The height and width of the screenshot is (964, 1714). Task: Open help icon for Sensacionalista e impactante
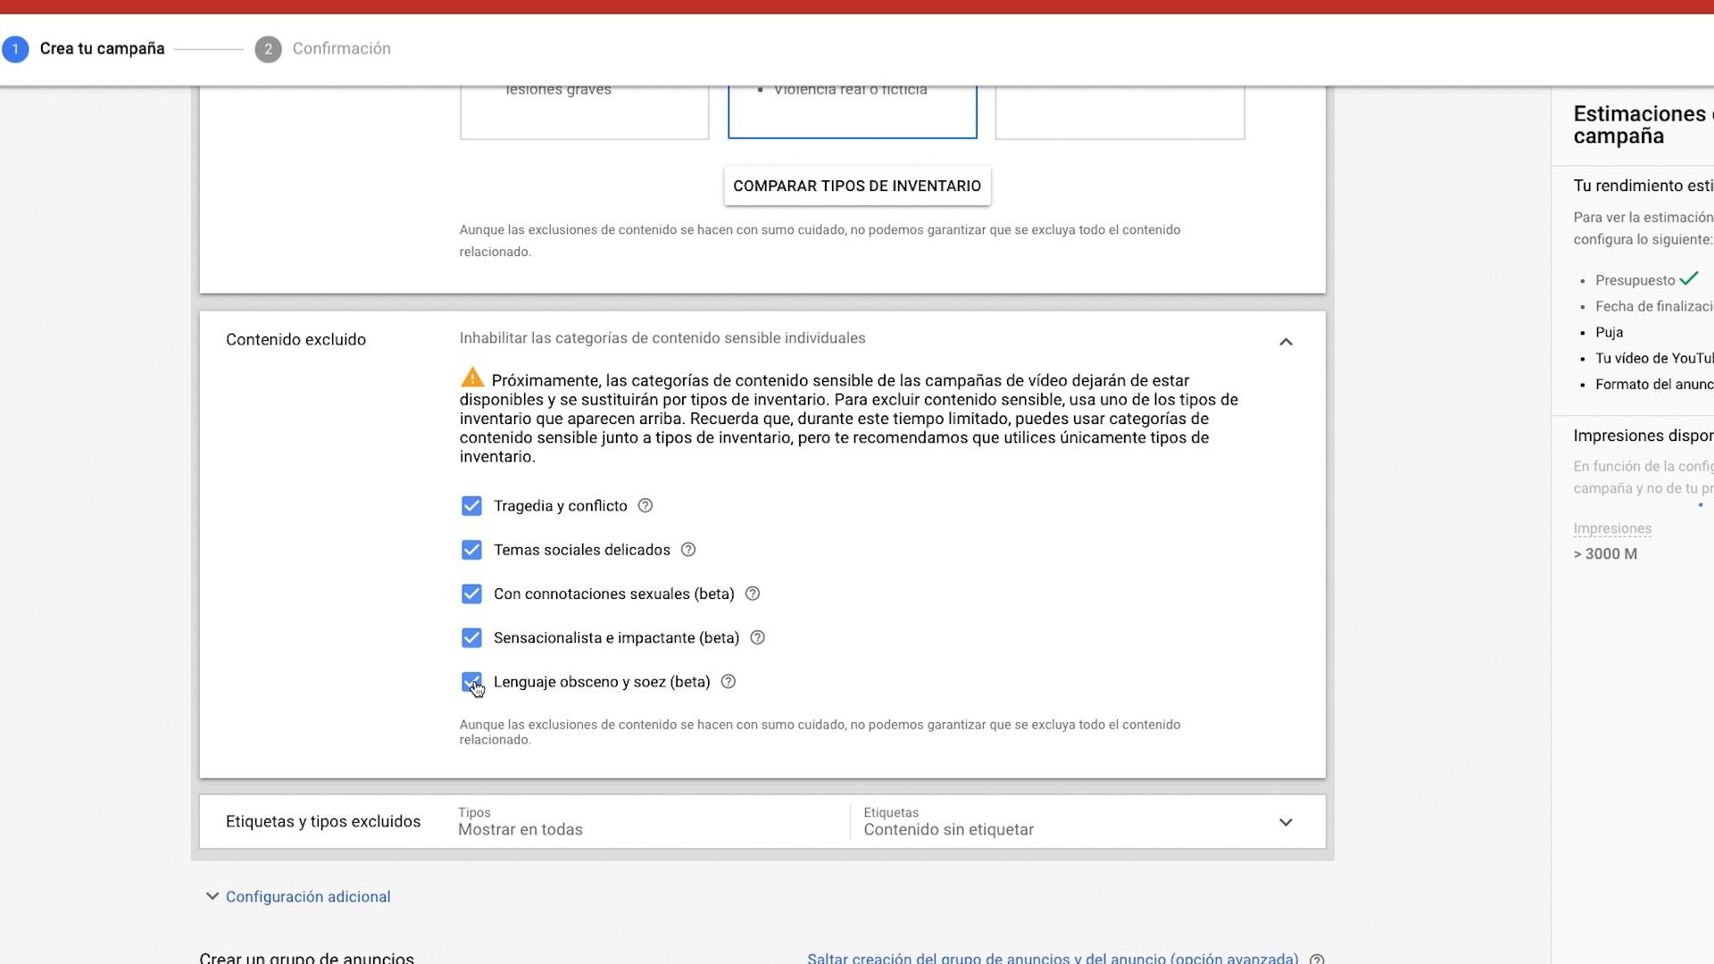tap(758, 637)
